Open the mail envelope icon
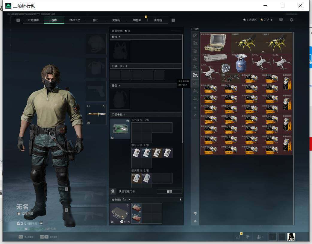312x244 pixels. (281, 20)
